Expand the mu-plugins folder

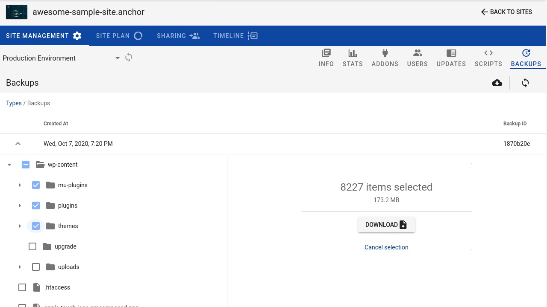pyautogui.click(x=20, y=185)
